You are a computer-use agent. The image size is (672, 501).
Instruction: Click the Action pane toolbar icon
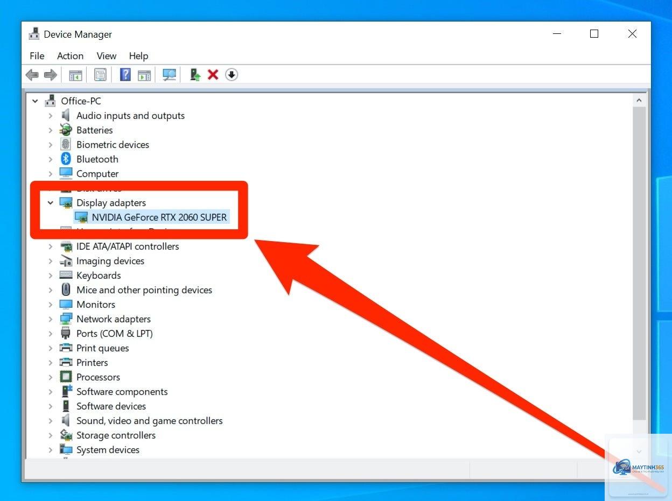click(144, 75)
